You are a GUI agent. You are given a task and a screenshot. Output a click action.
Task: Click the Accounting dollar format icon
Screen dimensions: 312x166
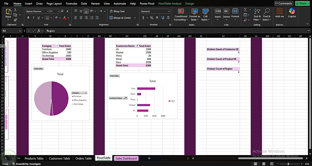pos(143,18)
